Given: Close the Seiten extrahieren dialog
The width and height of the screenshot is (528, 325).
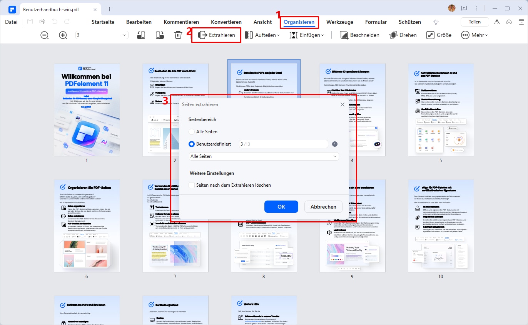Looking at the screenshot, I should [x=342, y=104].
